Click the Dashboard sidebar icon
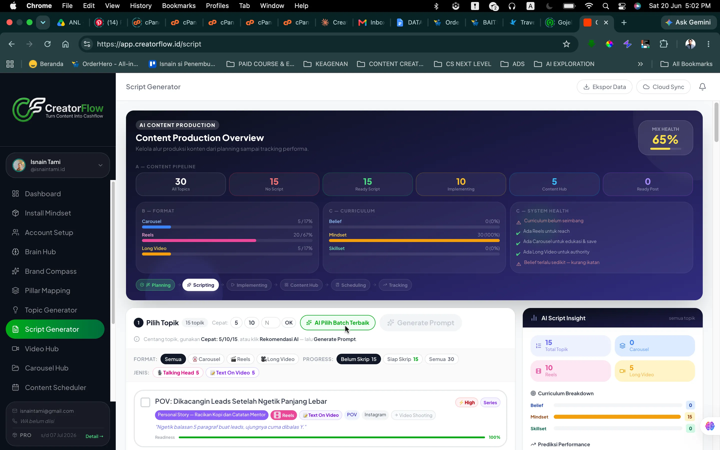 coord(15,194)
